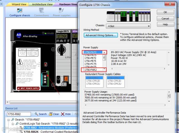179x133 pixels.
Task: Click the Search magnifier button in Device List
Action: click(x=41, y=114)
